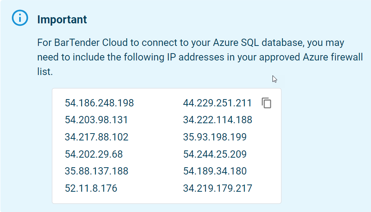The image size is (371, 212).
Task: Click the words "Azure SQL database"
Action: 258,42
